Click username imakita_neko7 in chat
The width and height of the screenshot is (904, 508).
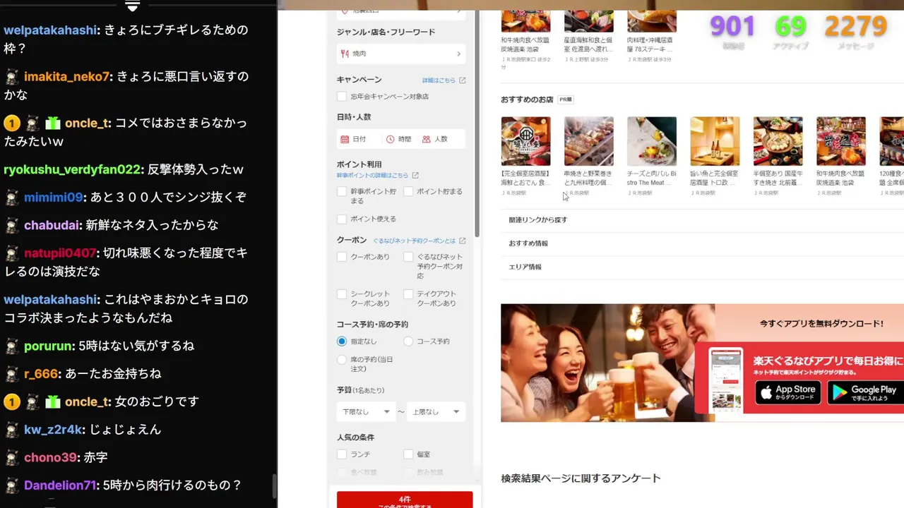coord(67,76)
